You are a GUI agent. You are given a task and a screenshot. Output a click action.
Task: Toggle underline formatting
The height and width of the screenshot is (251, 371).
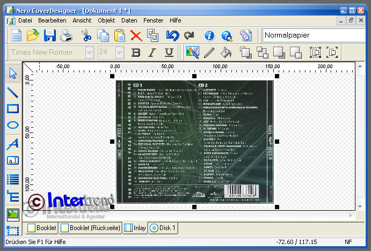click(x=169, y=53)
